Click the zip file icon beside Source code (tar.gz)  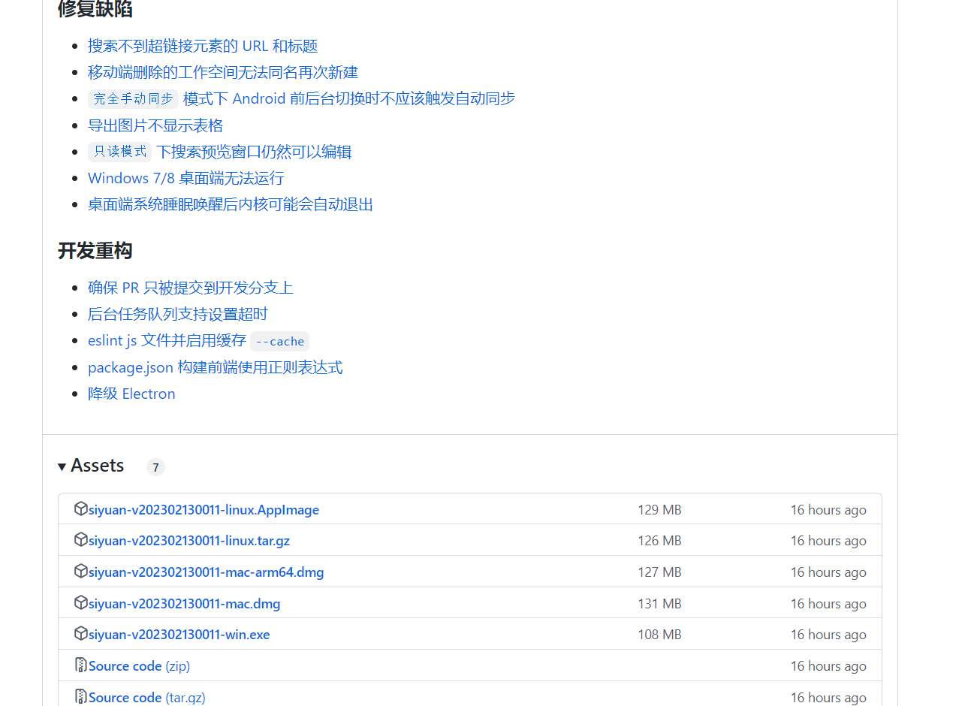coord(81,697)
